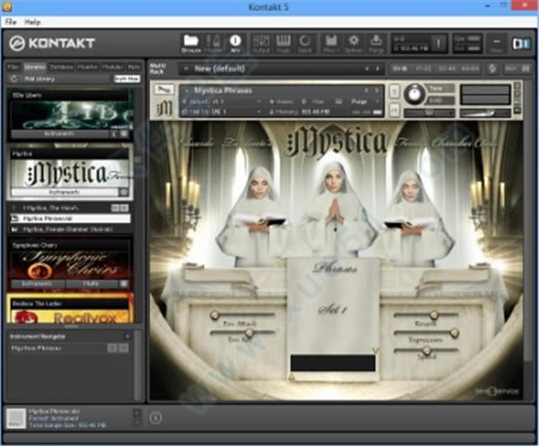Select Mystica Phrases.nki in file list
Image resolution: width=539 pixels, height=446 pixels.
click(70, 219)
